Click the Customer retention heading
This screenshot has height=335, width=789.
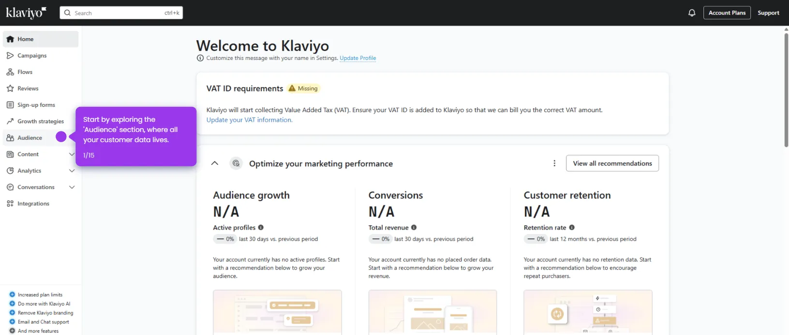[567, 195]
